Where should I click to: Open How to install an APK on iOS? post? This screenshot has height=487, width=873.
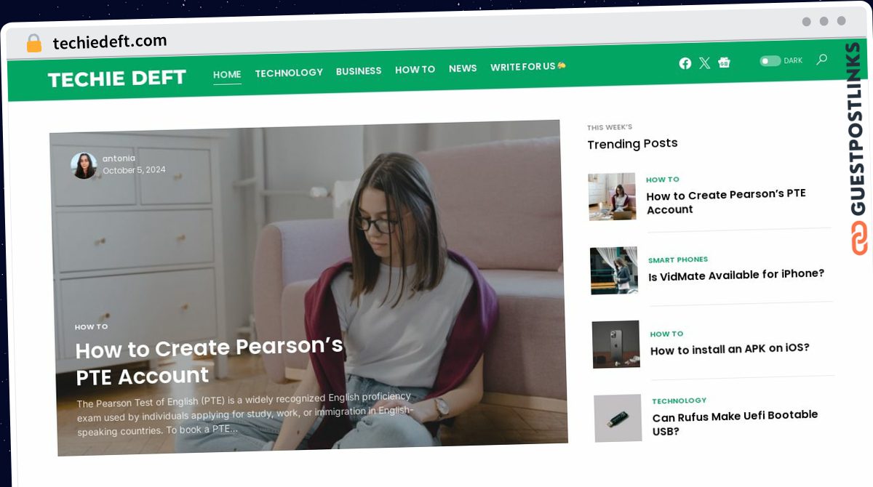[x=730, y=349]
